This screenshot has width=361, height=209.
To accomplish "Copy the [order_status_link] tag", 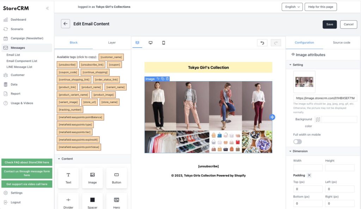I will tap(106, 80).
